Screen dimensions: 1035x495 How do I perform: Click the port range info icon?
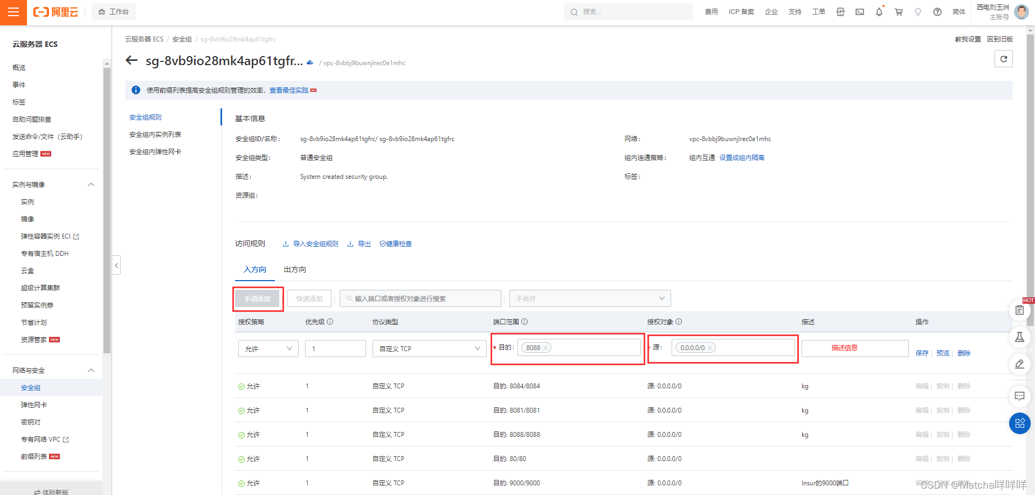click(525, 322)
